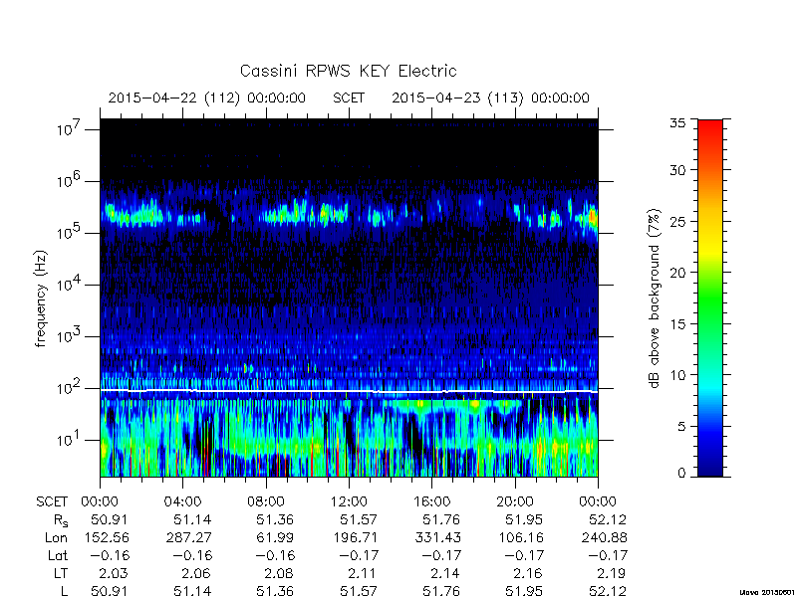Click the 'dB above background (7%)' colorbar label

[655, 298]
